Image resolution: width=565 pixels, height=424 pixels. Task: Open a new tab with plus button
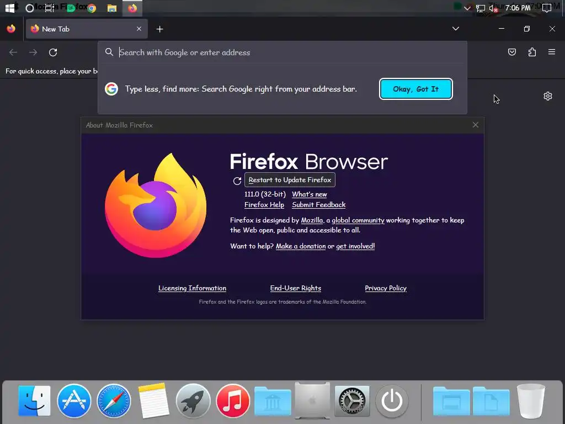tap(159, 29)
